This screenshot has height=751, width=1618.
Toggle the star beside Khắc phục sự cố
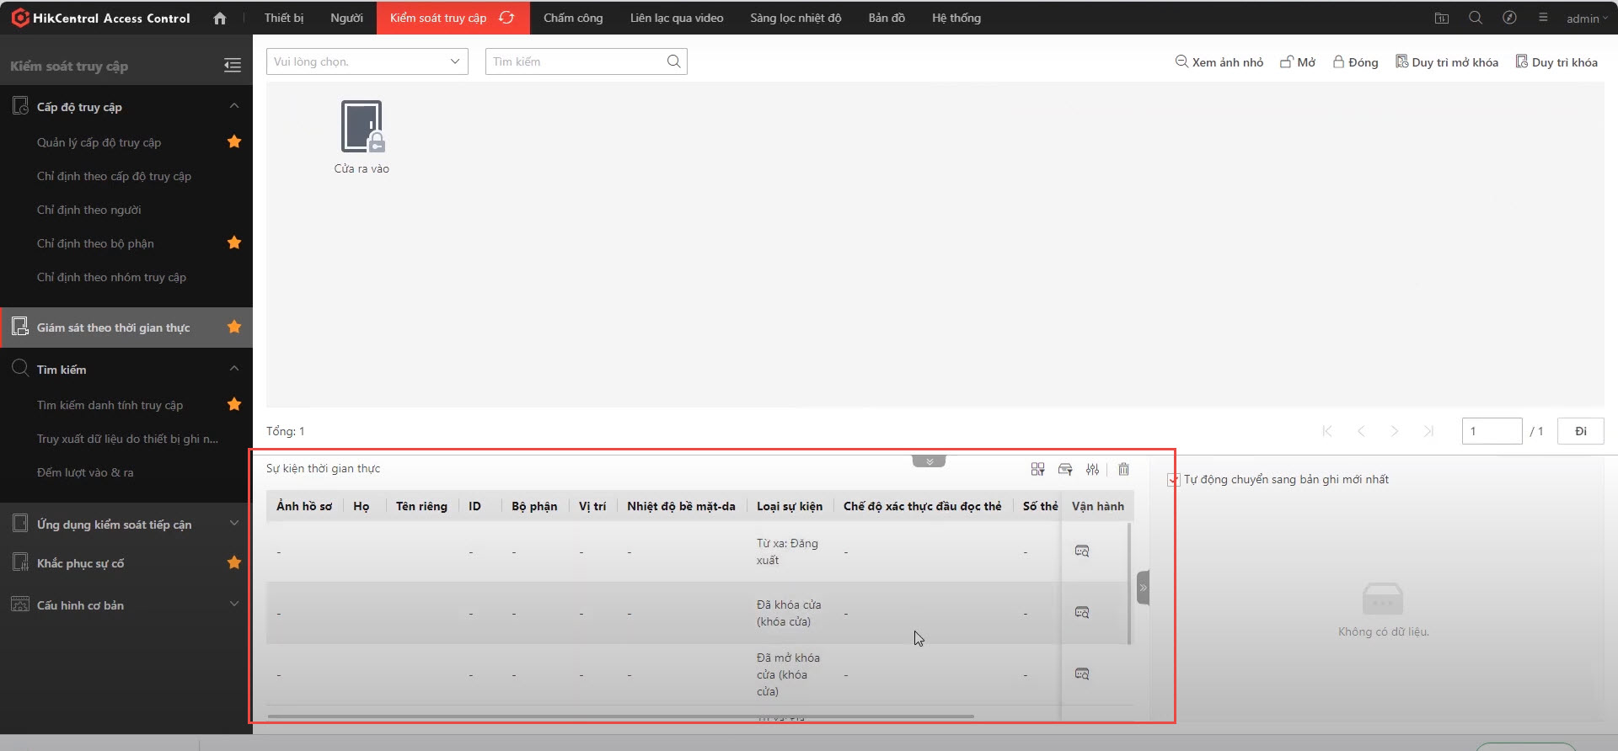(234, 562)
